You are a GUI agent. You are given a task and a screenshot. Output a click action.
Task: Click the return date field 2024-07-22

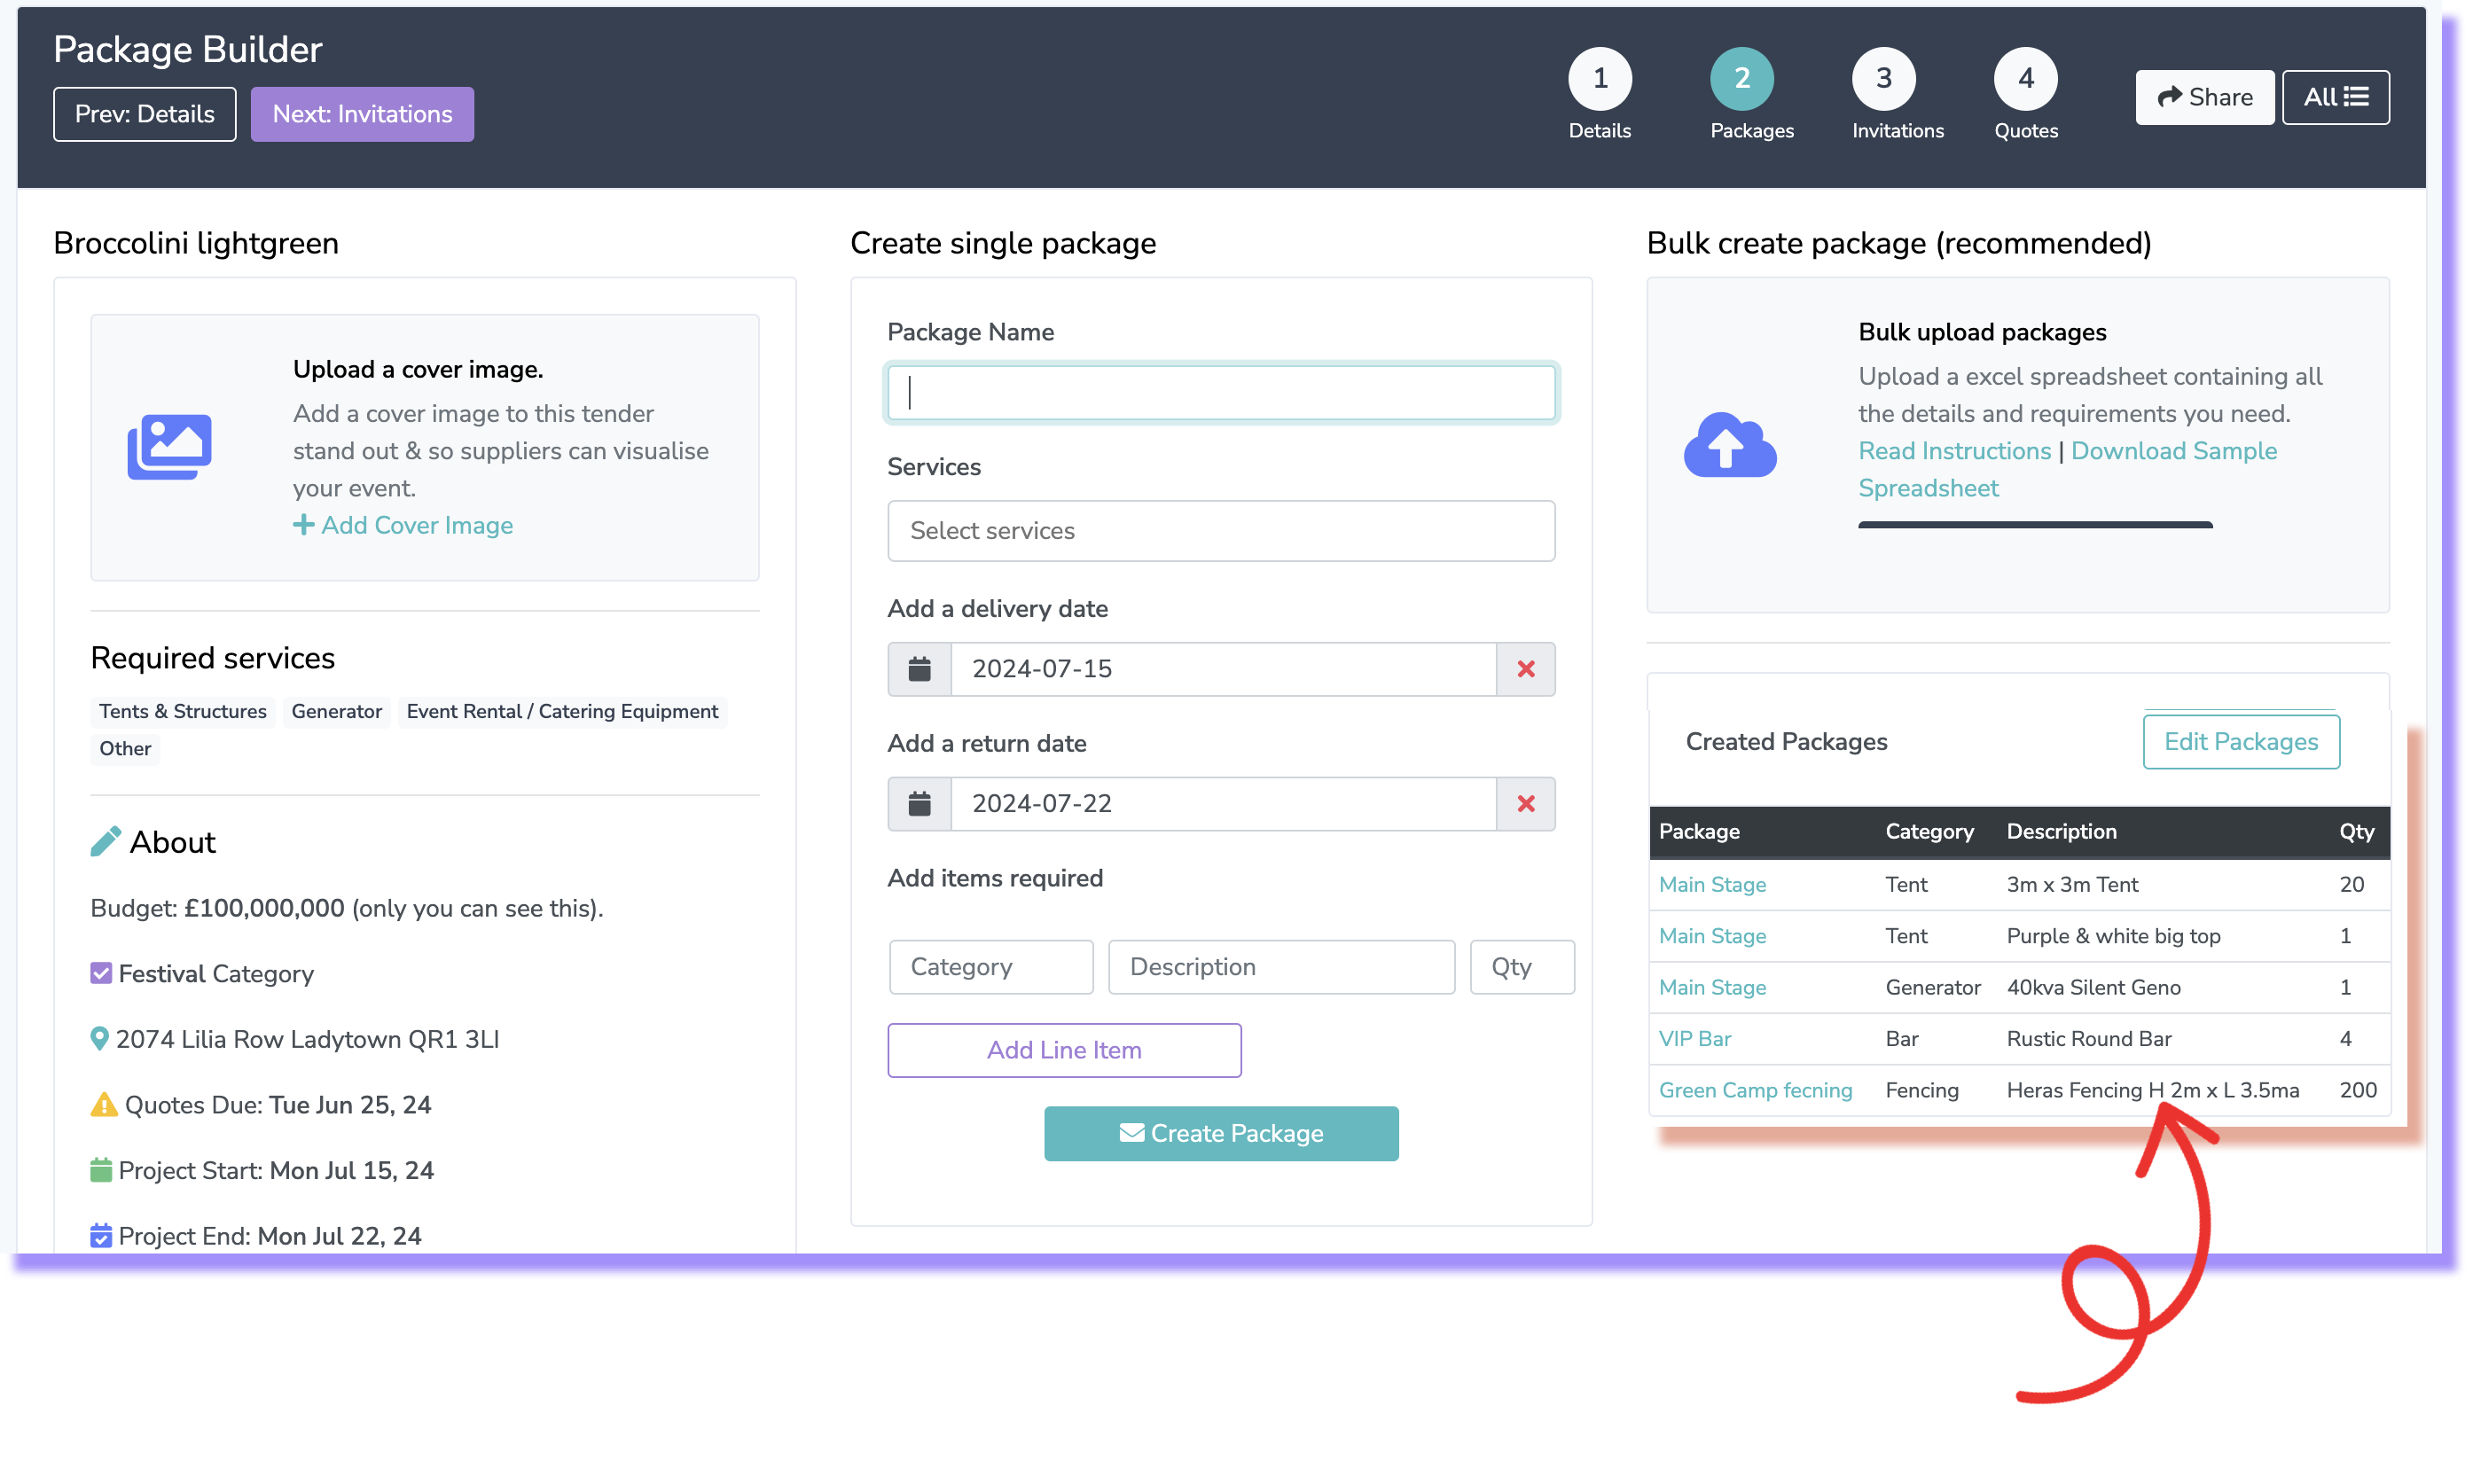1223,804
